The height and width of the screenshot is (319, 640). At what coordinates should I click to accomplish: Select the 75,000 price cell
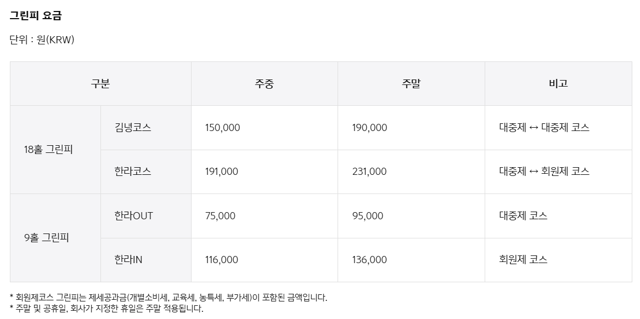(265, 215)
